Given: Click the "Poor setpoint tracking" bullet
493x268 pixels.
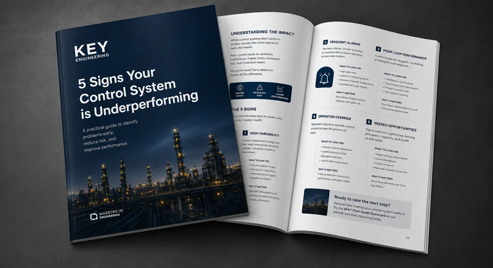Looking at the screenshot, I should coord(395,94).
